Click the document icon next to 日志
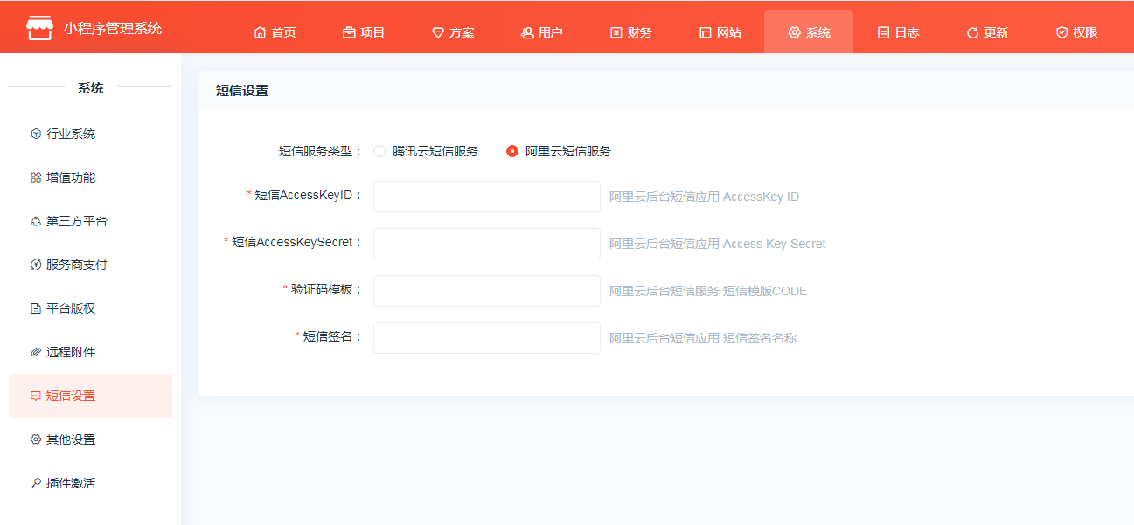The width and height of the screenshot is (1134, 525). pyautogui.click(x=884, y=32)
